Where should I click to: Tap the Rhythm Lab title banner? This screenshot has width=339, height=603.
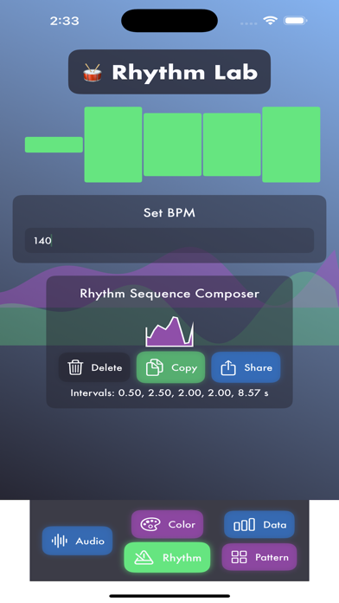click(x=169, y=72)
